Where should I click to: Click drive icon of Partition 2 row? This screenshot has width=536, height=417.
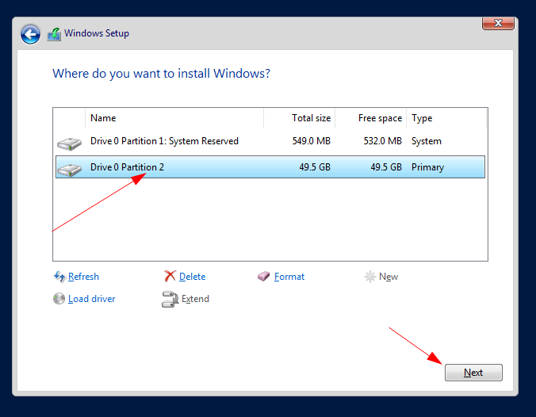pos(70,170)
